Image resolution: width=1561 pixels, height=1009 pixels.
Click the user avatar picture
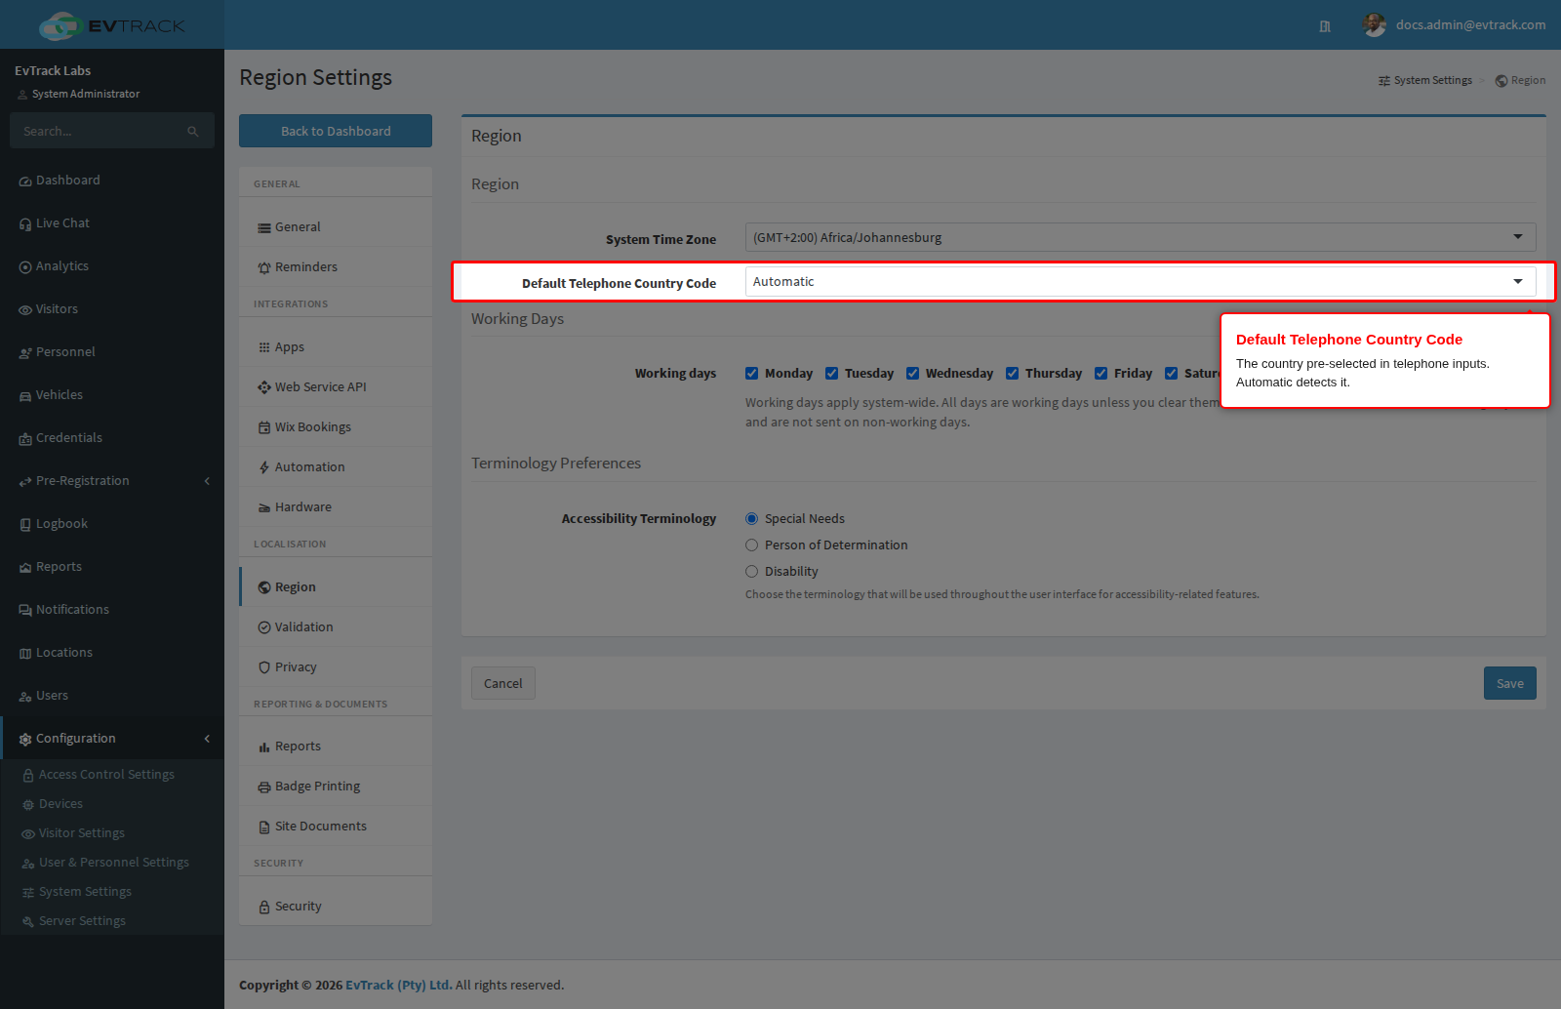[1375, 25]
